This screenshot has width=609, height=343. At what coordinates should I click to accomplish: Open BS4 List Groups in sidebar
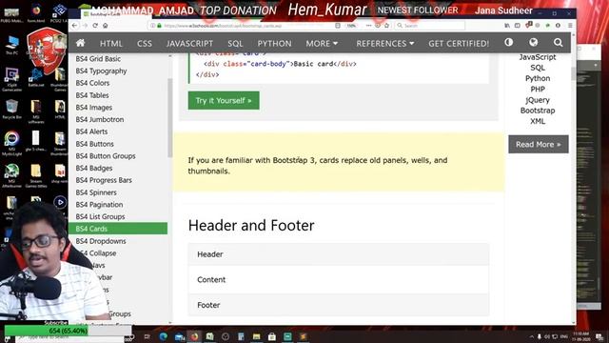point(100,216)
